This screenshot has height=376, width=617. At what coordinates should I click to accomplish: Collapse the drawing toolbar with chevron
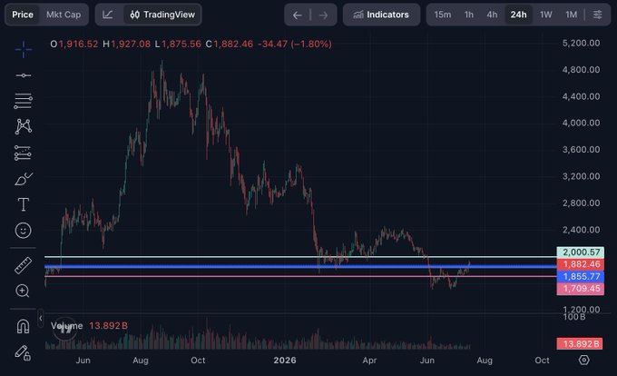[41, 318]
